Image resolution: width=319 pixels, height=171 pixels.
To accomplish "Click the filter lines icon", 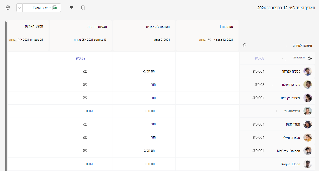I will pos(72,8).
